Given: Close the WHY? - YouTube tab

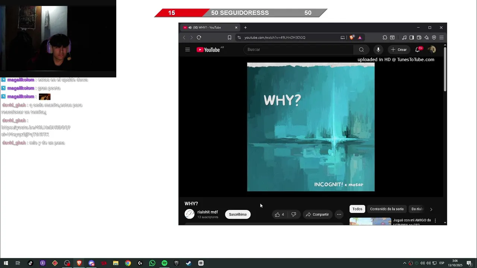Looking at the screenshot, I should pos(236,28).
